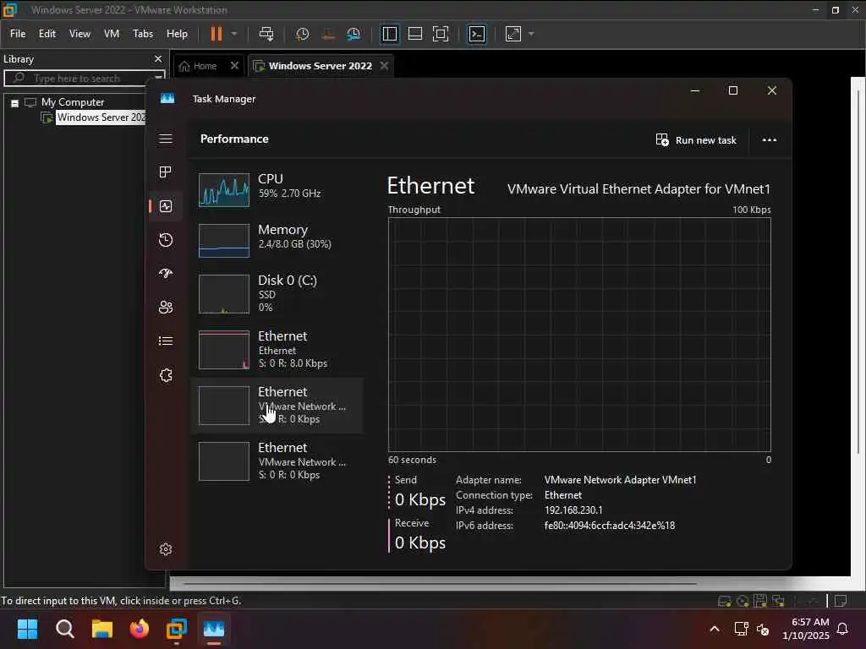Click Send Ctrl+Alt+Del toolbar icon
The image size is (866, 649).
(x=266, y=34)
